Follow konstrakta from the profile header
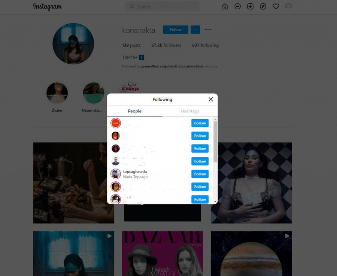This screenshot has height=276, width=337. click(x=175, y=30)
